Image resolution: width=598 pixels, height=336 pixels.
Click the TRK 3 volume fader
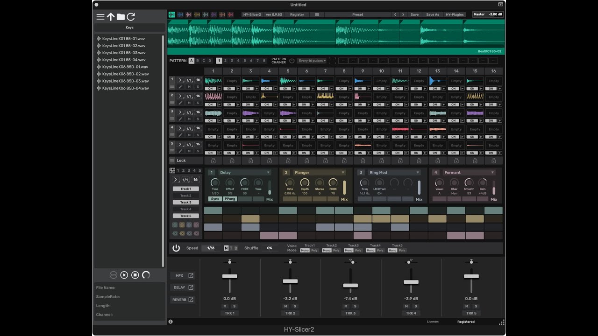click(x=350, y=285)
